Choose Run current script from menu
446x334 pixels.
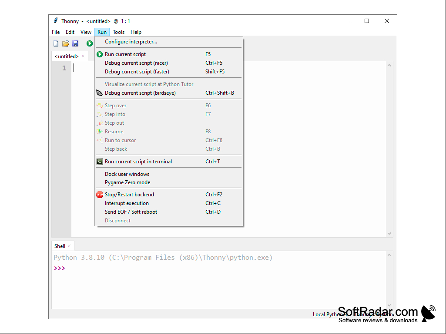click(169, 54)
